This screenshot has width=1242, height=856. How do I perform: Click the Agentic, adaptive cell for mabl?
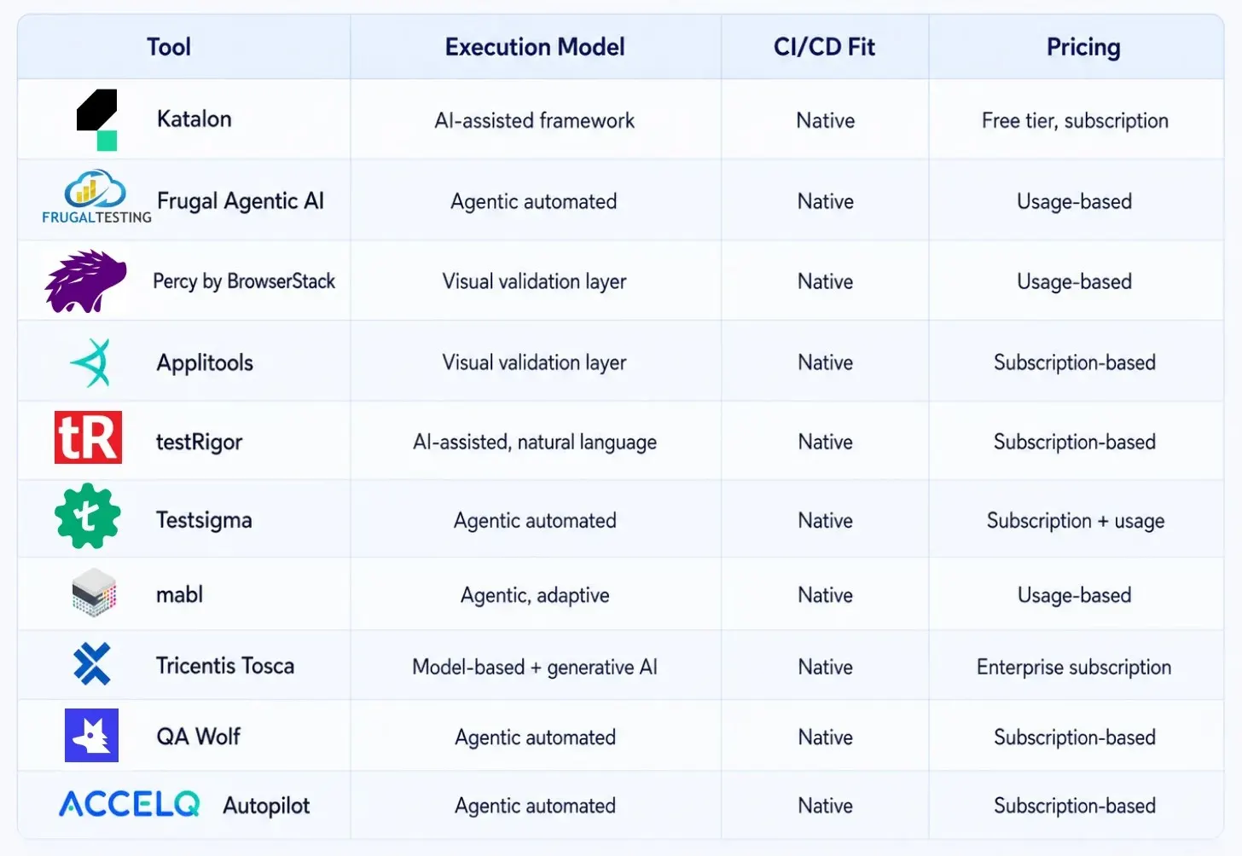tap(535, 595)
